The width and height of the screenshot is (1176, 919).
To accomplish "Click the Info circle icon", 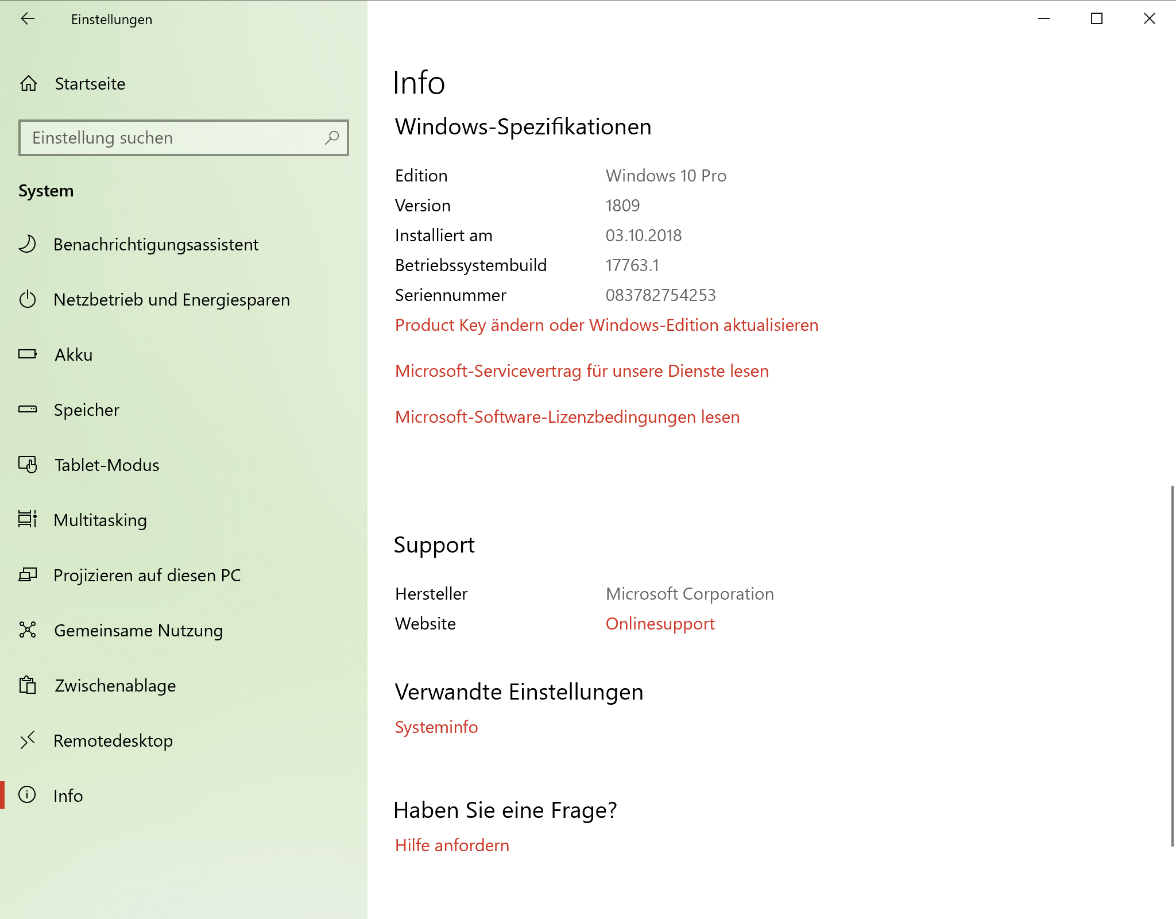I will [28, 795].
